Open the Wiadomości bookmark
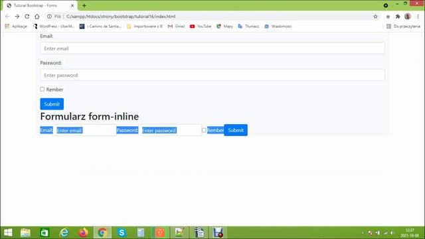The image size is (425, 239). (278, 27)
